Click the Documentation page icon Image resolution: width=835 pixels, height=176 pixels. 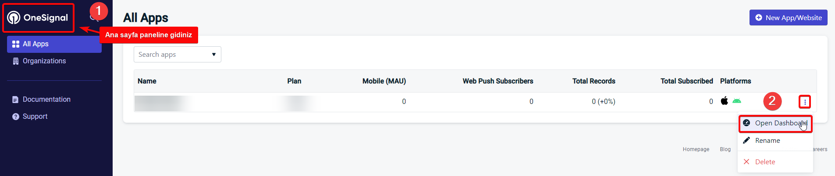click(x=16, y=100)
